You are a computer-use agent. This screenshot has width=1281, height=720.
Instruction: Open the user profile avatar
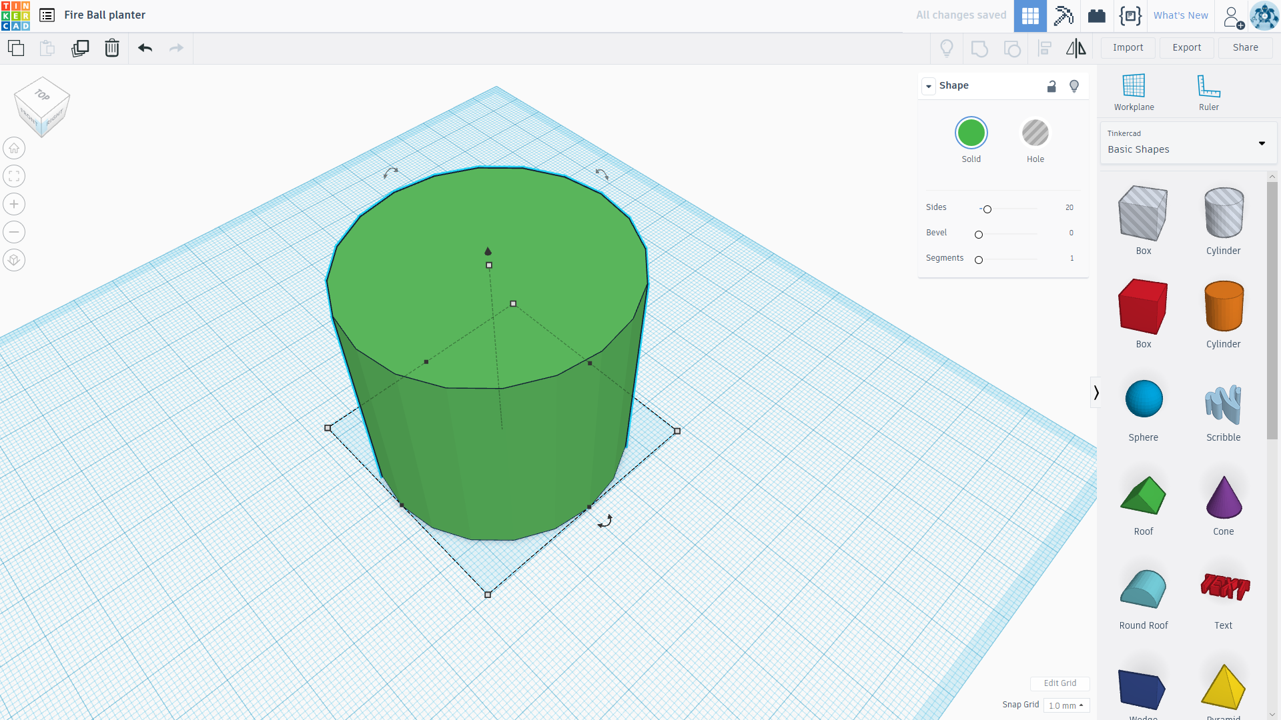[x=1264, y=16]
